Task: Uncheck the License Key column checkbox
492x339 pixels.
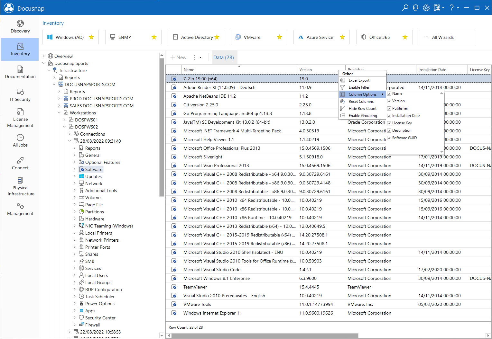Action: tap(389, 123)
